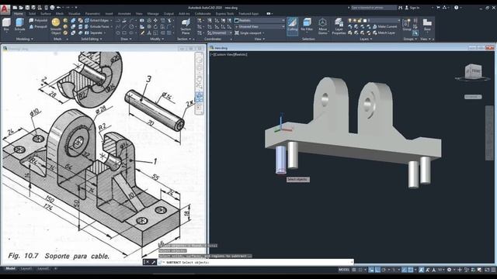Switch to the Layout1 tab
This screenshot has width=497, height=279.
point(26,269)
